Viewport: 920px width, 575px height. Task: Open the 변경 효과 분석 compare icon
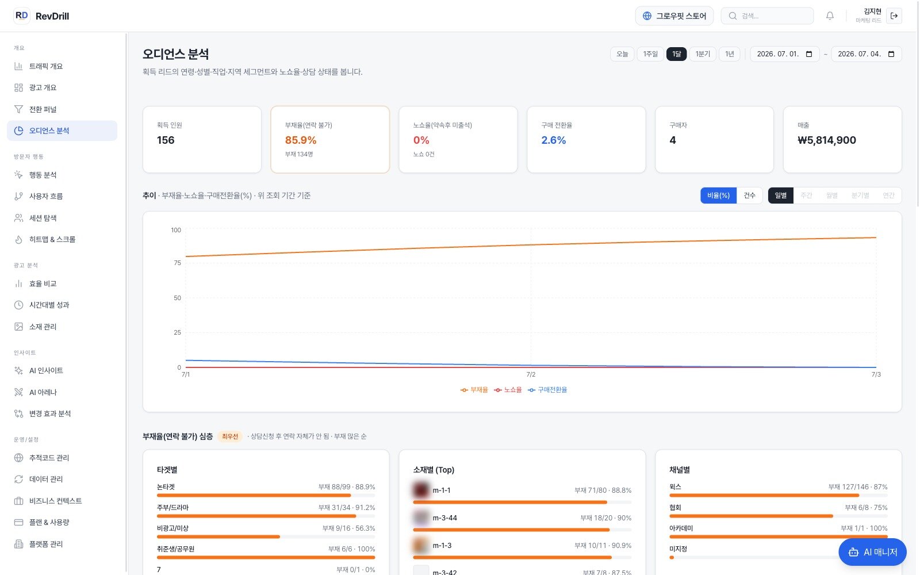[18, 413]
